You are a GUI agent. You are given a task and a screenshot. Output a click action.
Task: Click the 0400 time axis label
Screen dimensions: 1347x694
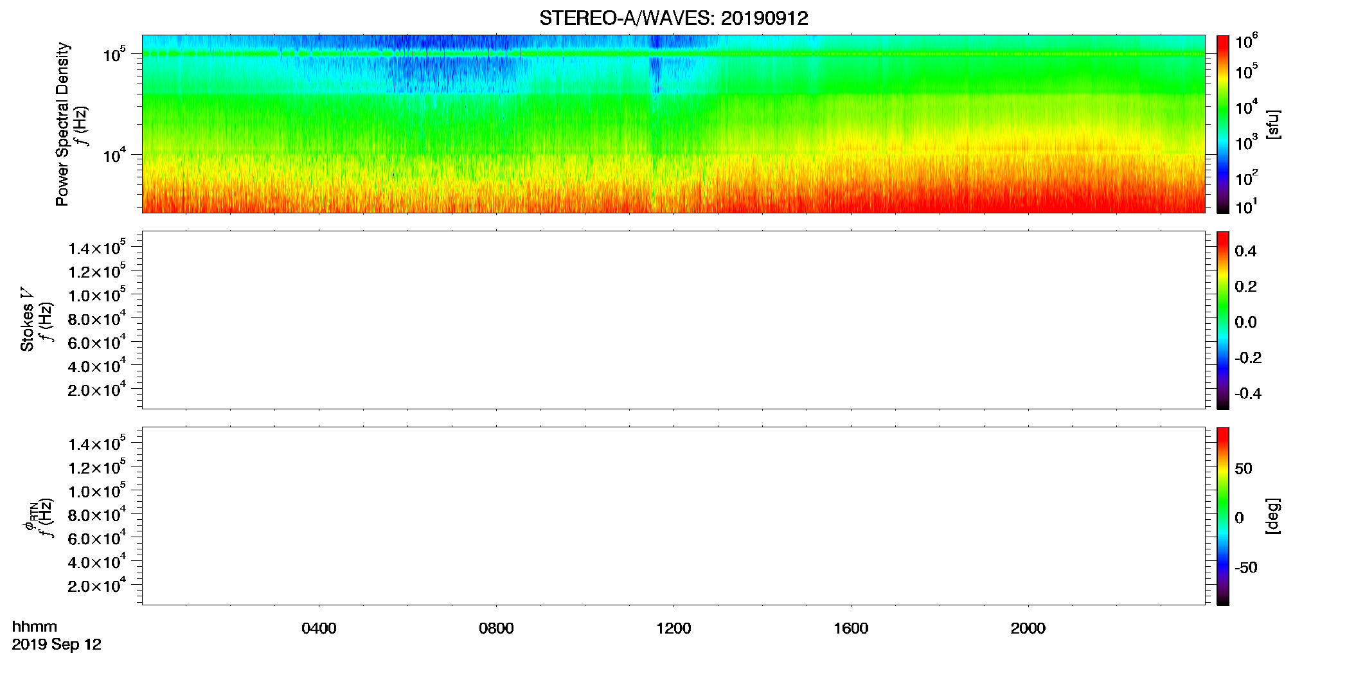click(319, 628)
